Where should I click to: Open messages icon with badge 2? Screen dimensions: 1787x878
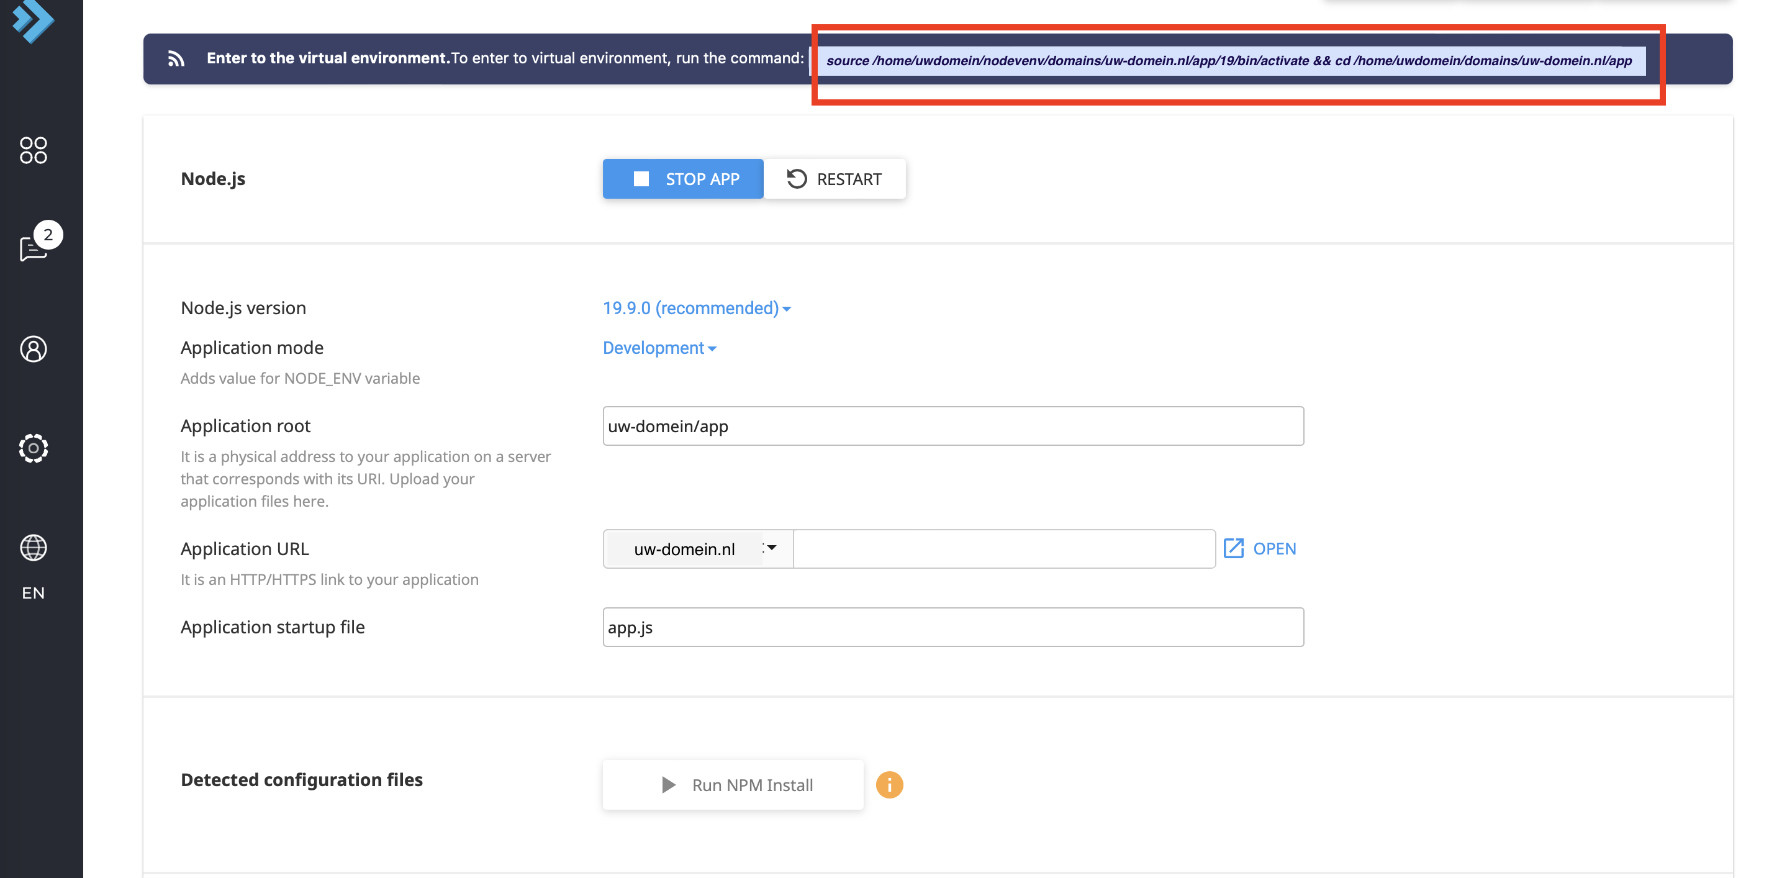click(34, 247)
